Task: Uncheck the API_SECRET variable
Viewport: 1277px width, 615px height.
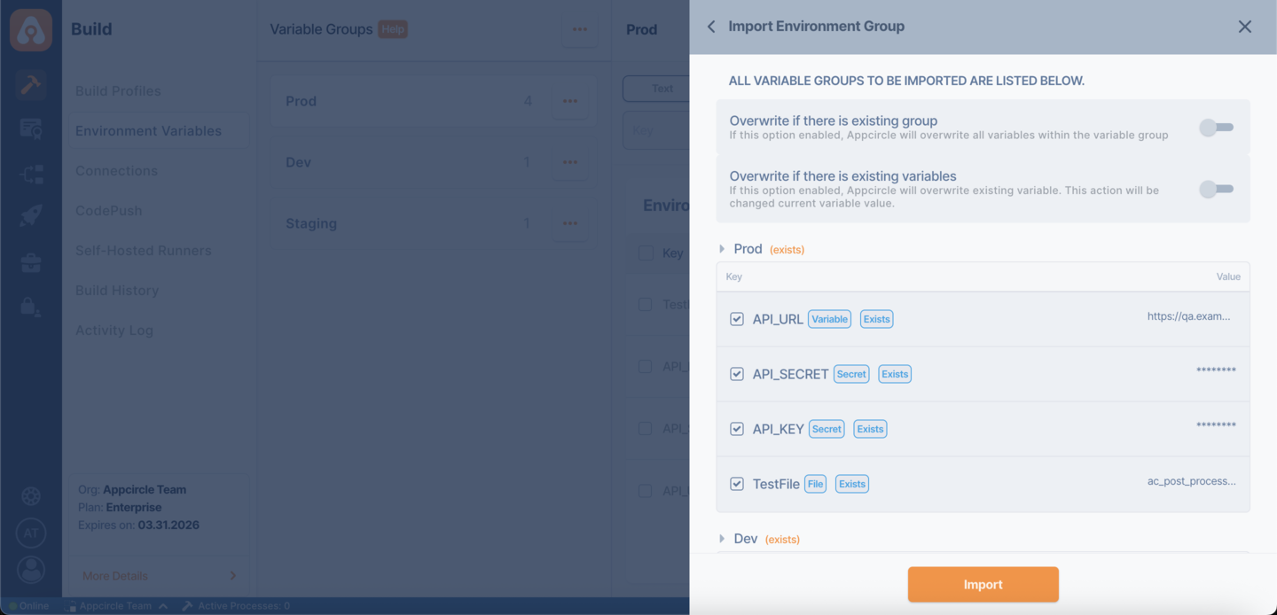Action: (x=736, y=373)
